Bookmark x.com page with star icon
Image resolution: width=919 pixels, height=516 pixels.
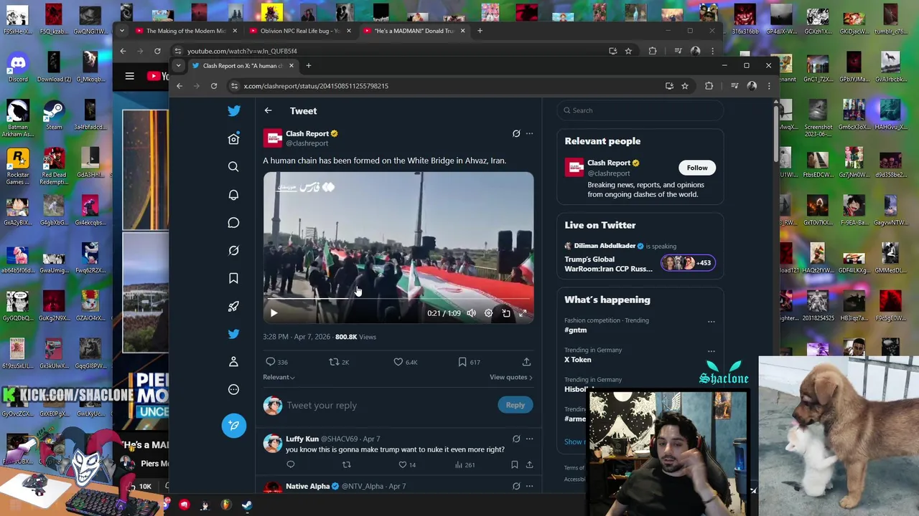pos(685,86)
